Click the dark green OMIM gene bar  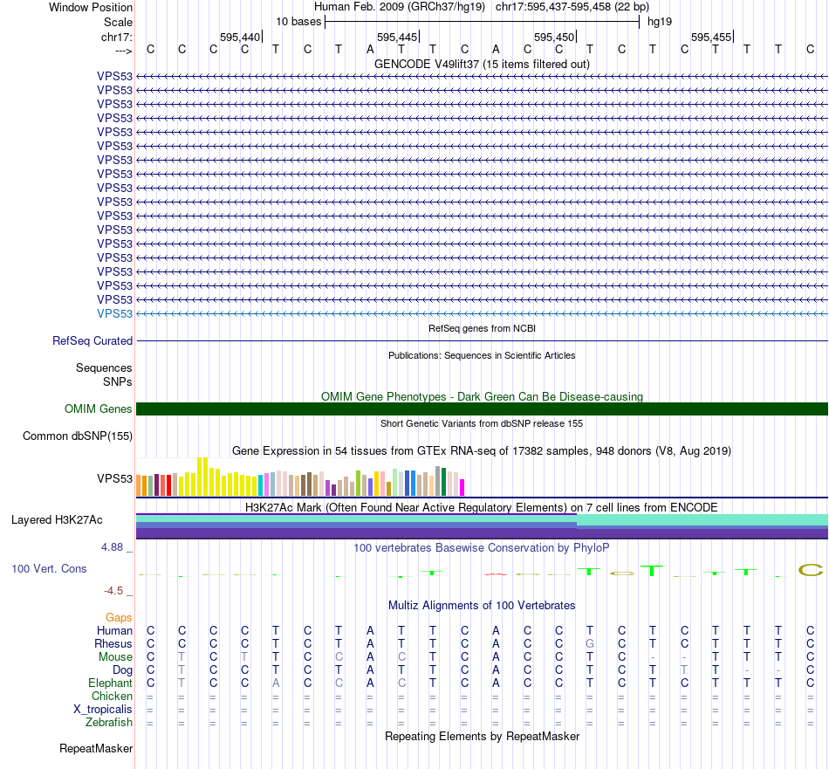pyautogui.click(x=482, y=409)
